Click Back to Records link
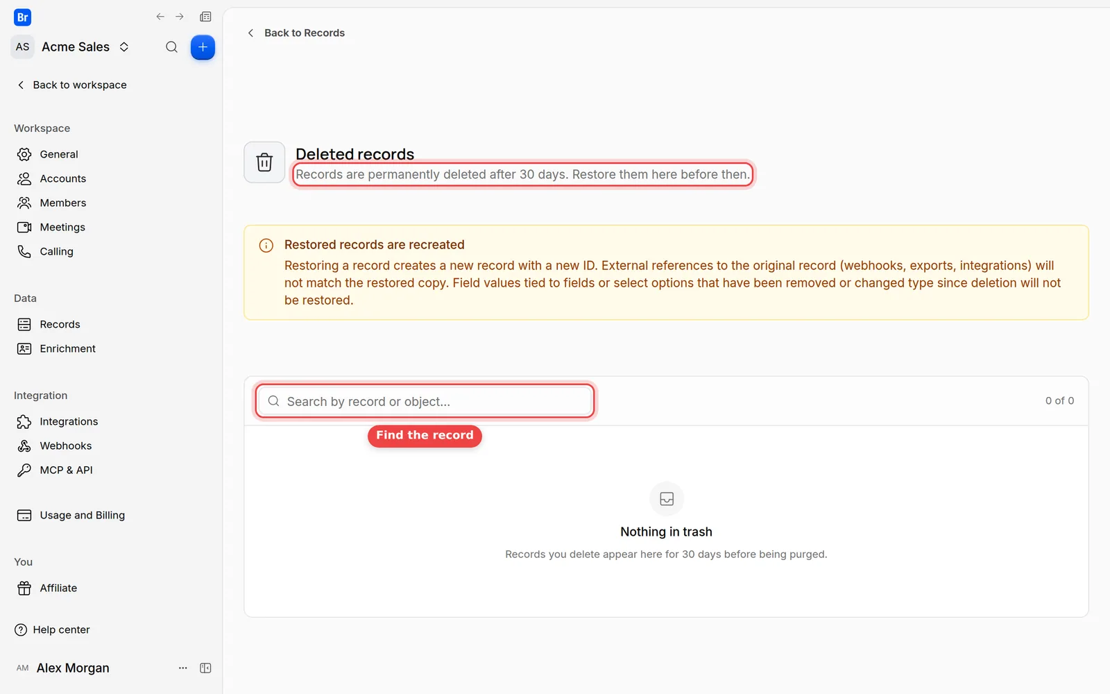 [x=296, y=33]
